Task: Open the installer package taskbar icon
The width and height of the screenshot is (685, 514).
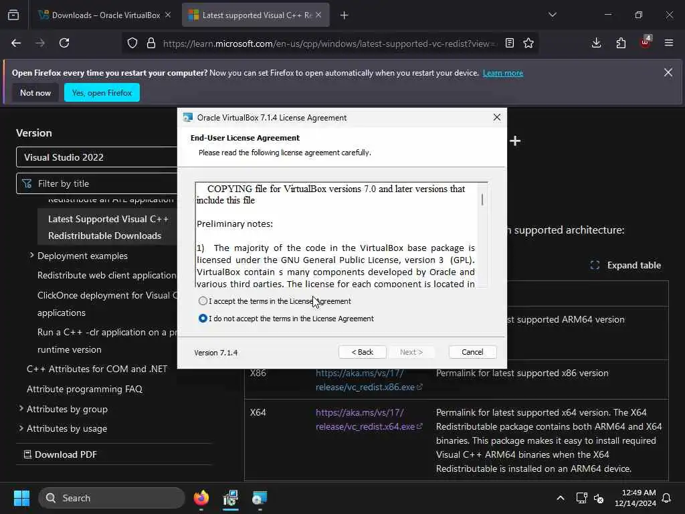Action: pos(231,498)
